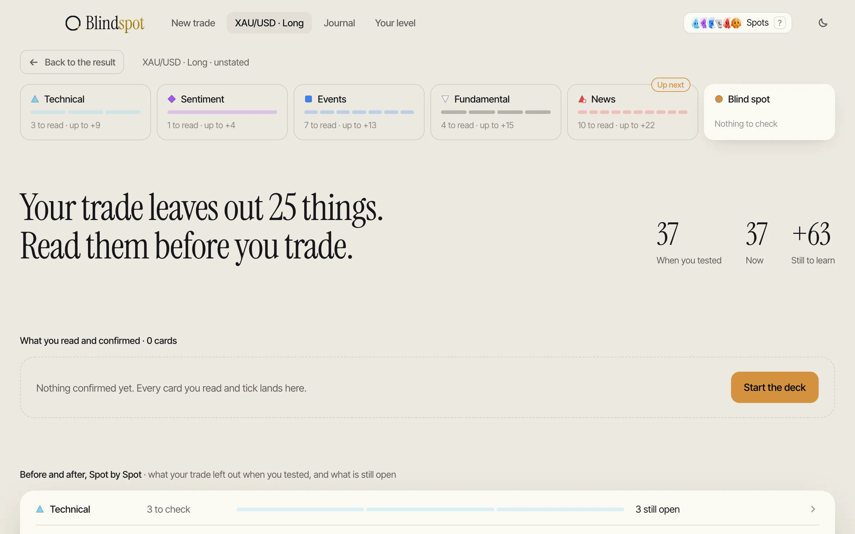Open Your level tab
Image resolution: width=855 pixels, height=534 pixels.
click(395, 23)
